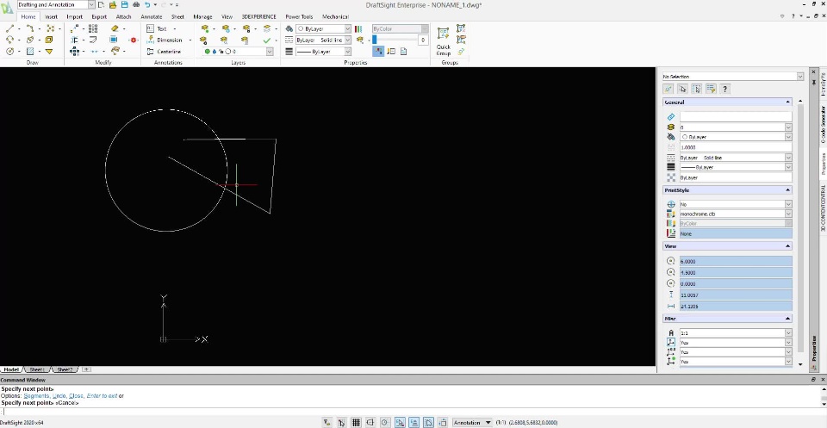Toggle ESnap in status bar
The image size is (827, 428).
[400, 422]
